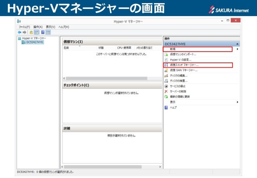
Task: Click 最新の情報に更新 action
Action: click(x=180, y=97)
